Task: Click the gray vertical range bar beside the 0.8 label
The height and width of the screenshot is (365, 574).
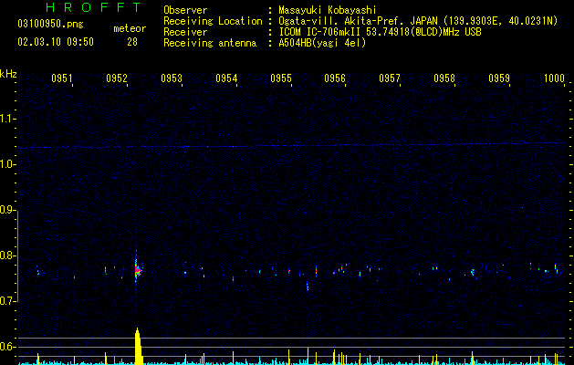Action: (x=17, y=256)
